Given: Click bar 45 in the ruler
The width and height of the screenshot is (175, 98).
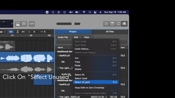Looking at the screenshot, I should pos(31,36).
